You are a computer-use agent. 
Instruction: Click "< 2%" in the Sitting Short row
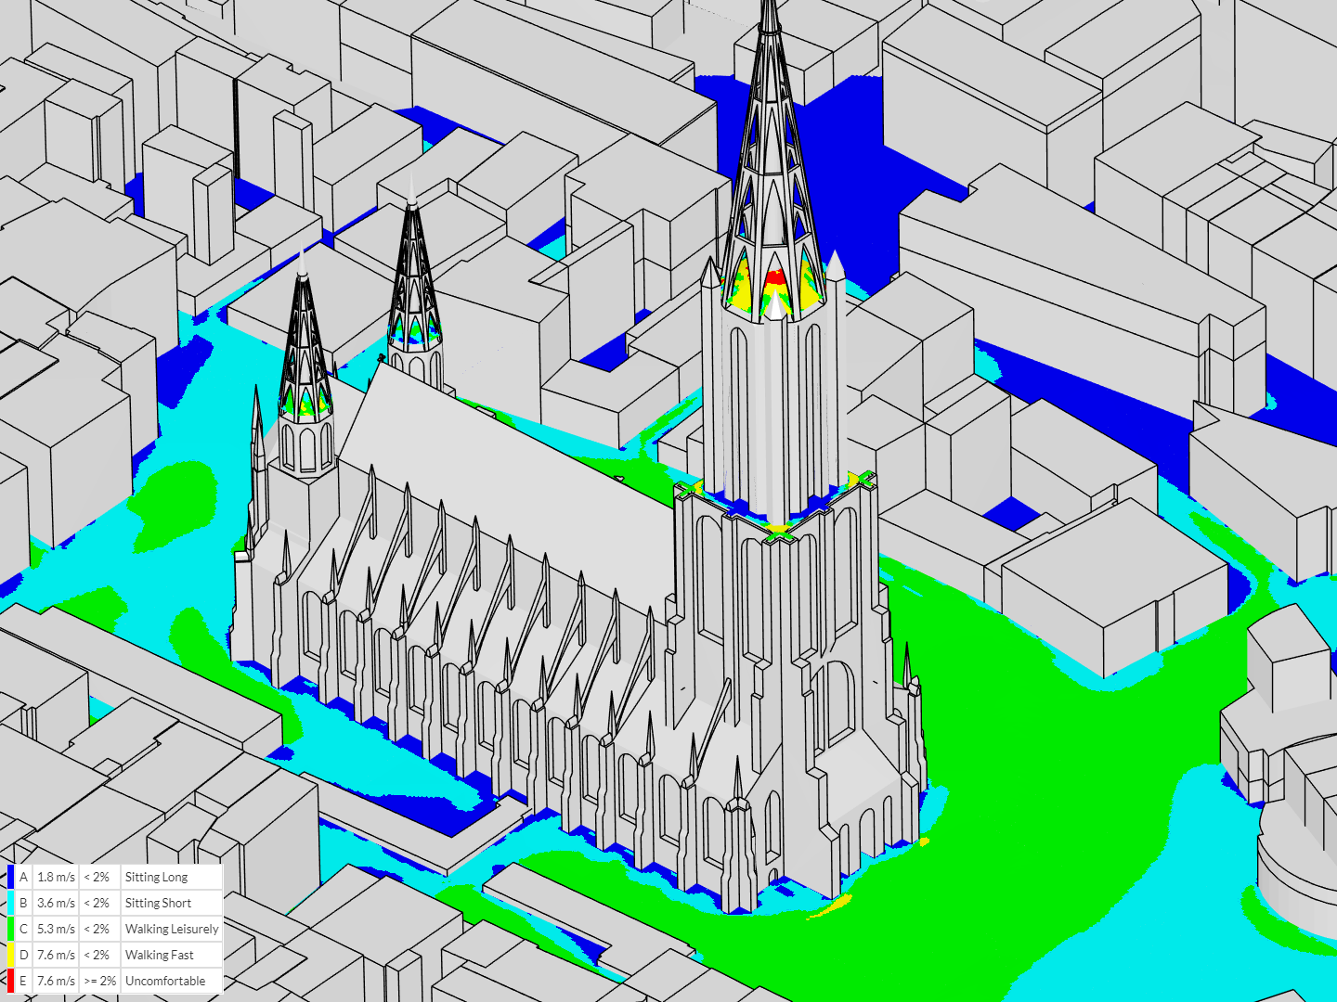click(x=97, y=903)
